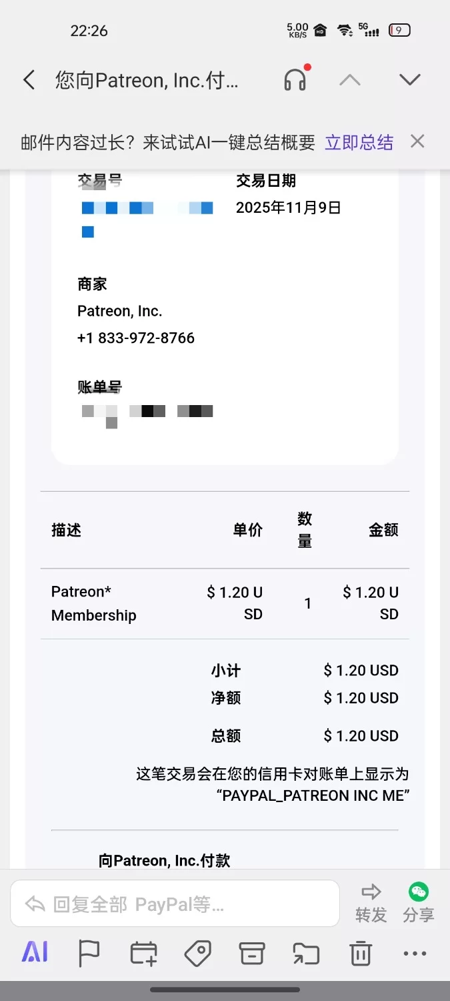Tap the 转发 forward button
450x1001 pixels.
(371, 904)
